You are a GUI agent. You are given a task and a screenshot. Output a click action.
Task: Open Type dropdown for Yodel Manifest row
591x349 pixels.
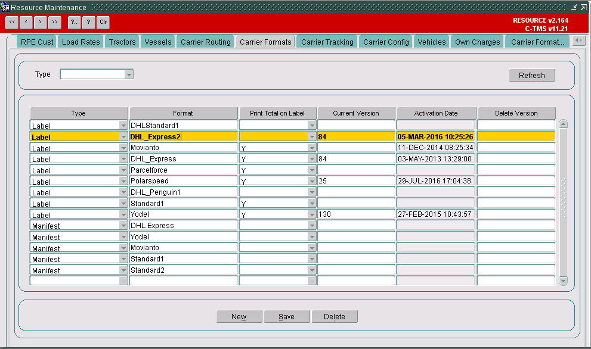tap(123, 237)
